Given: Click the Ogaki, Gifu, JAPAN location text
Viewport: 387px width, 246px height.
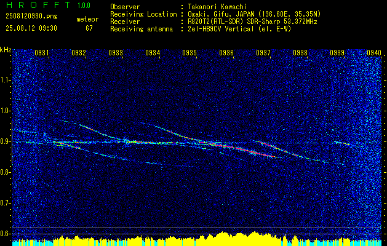Looking at the screenshot, I should tap(254, 14).
